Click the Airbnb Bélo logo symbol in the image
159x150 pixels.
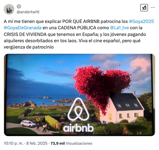pos(78,109)
